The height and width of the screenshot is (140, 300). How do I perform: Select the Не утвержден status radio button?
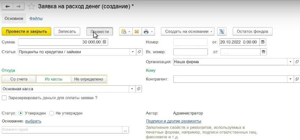coord(52,113)
